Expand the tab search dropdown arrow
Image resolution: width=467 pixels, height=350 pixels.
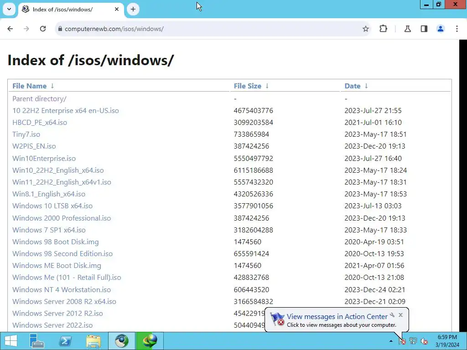coord(9,9)
